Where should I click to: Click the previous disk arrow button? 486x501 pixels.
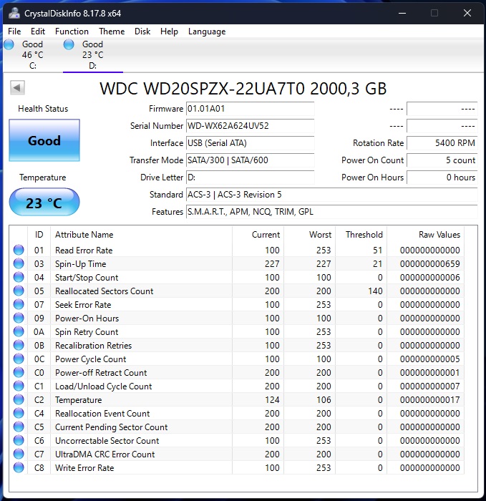tap(17, 87)
